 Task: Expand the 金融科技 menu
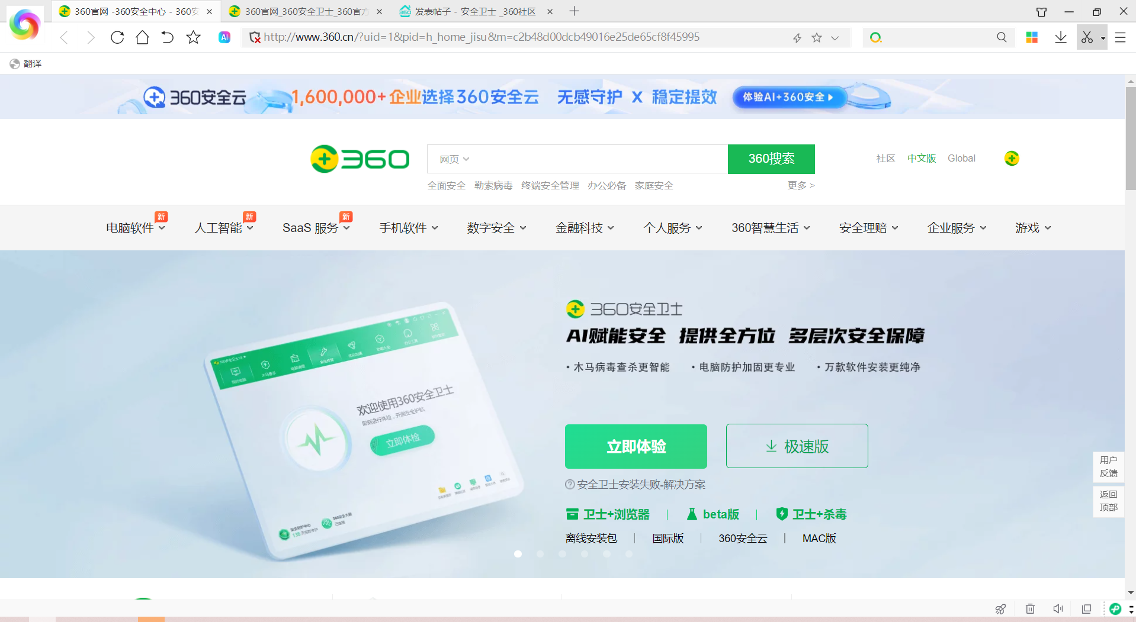[x=585, y=228]
